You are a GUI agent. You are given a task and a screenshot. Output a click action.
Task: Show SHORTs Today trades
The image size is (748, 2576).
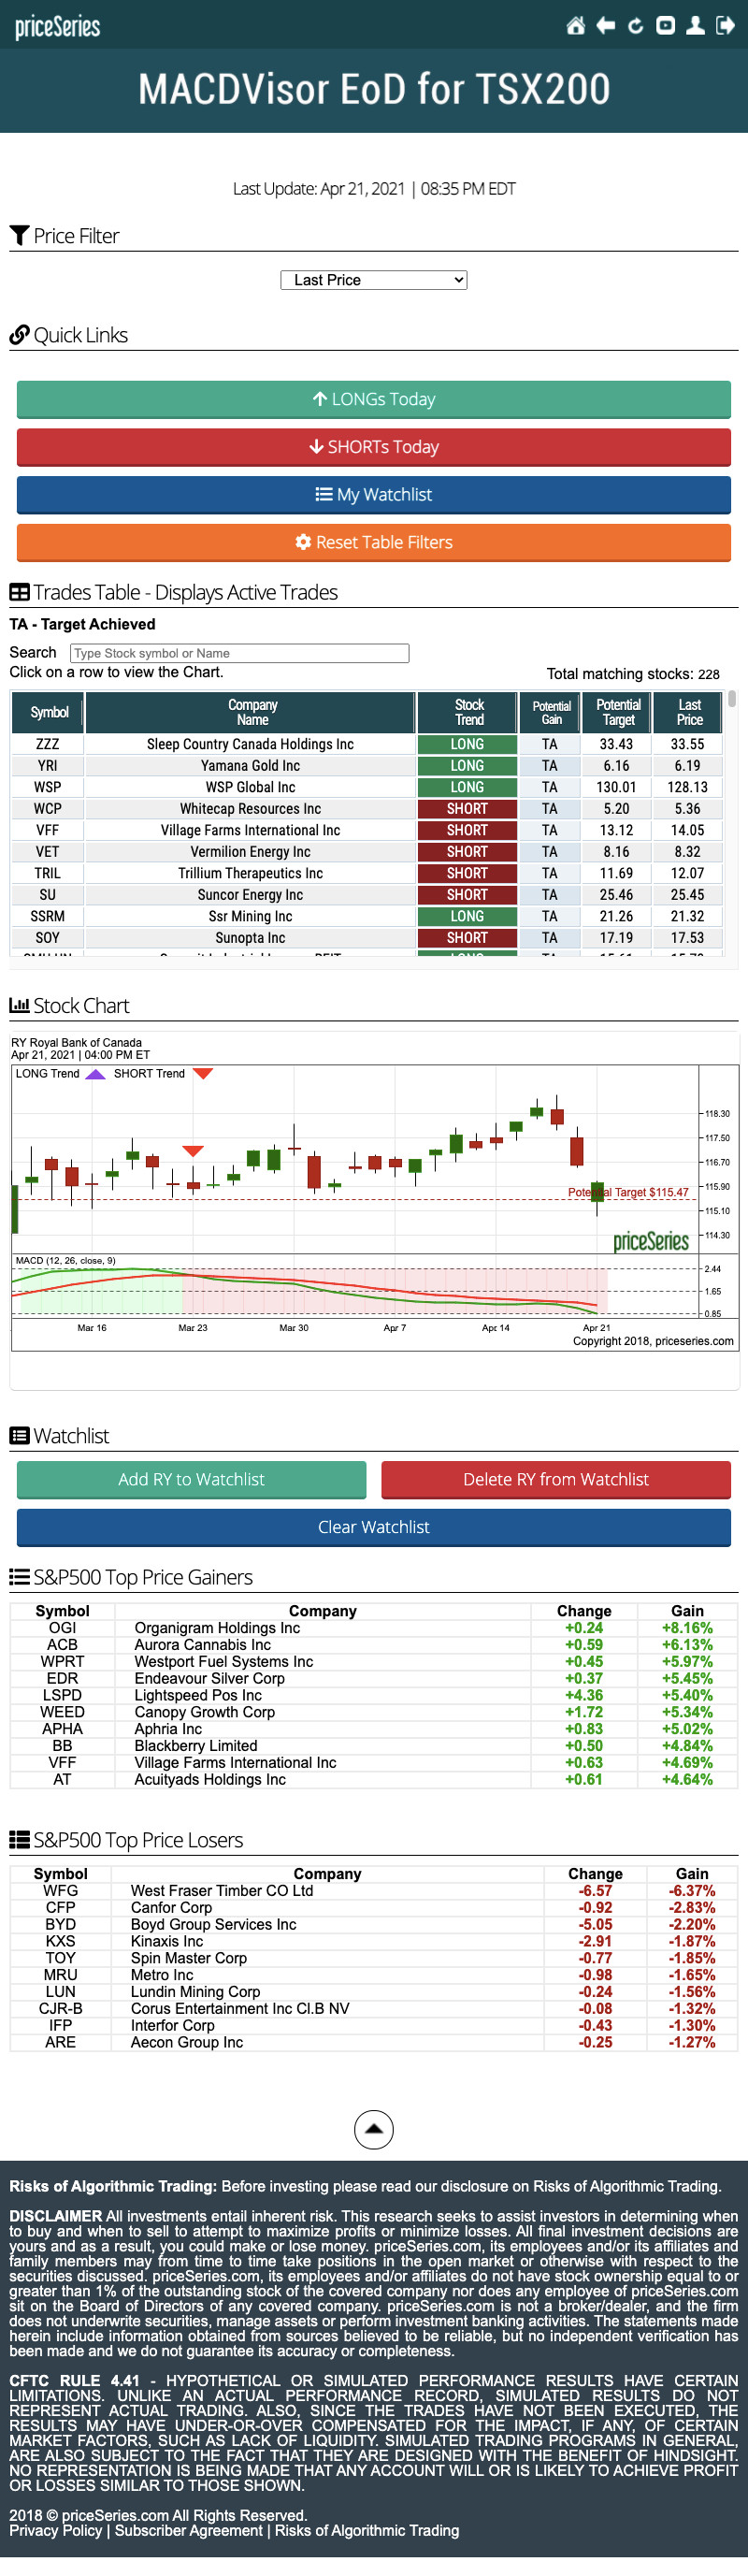(373, 447)
